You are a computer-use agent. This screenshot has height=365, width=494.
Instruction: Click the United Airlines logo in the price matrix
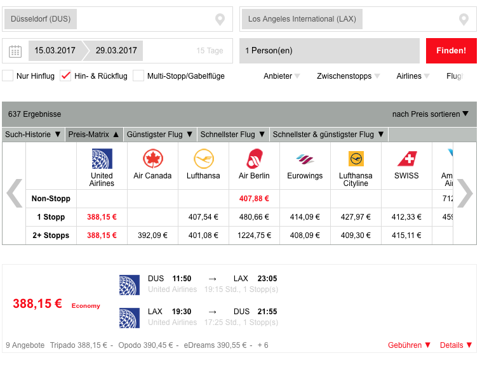point(102,159)
